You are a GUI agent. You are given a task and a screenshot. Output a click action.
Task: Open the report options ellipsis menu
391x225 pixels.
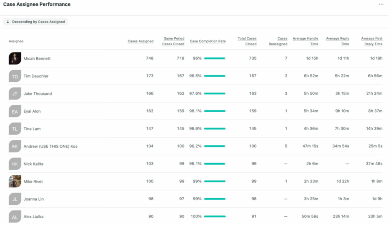pos(381,4)
